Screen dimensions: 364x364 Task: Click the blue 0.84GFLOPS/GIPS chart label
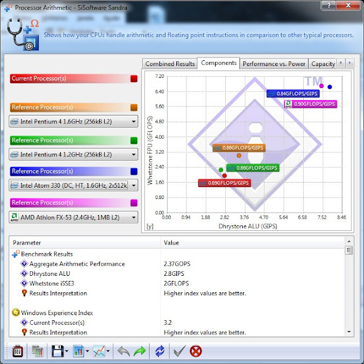293,93
